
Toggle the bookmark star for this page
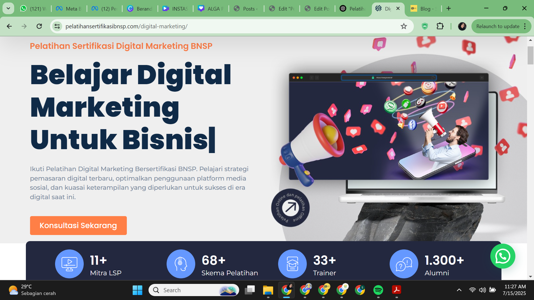click(403, 26)
